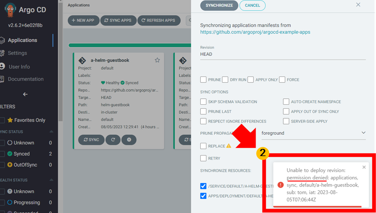Enable the Dry Run checkbox

[225, 80]
